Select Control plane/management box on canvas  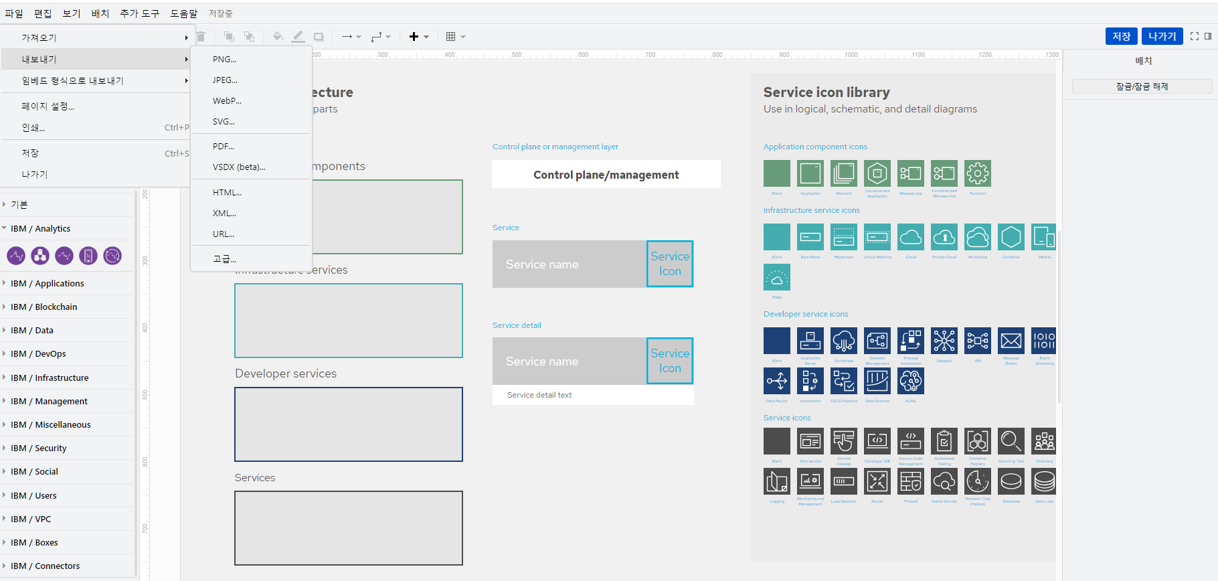(606, 174)
